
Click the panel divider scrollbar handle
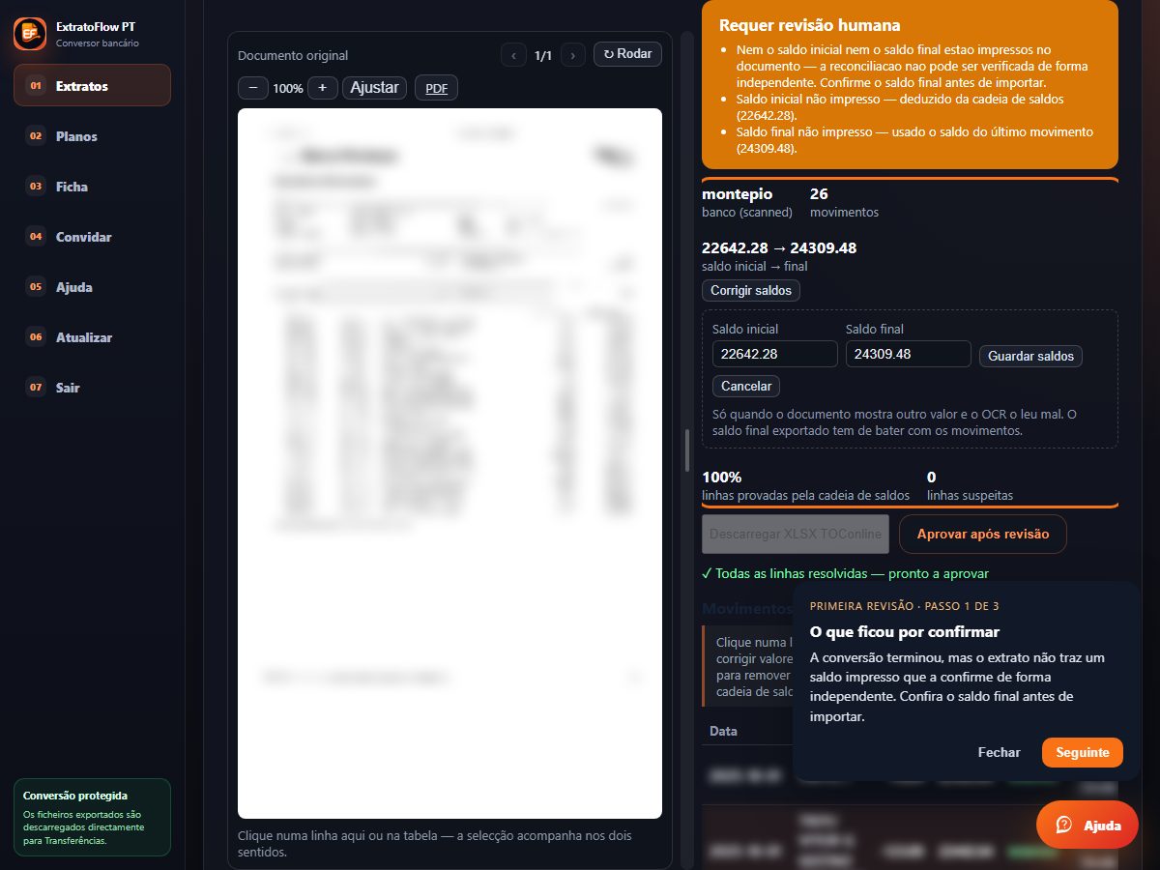[687, 449]
